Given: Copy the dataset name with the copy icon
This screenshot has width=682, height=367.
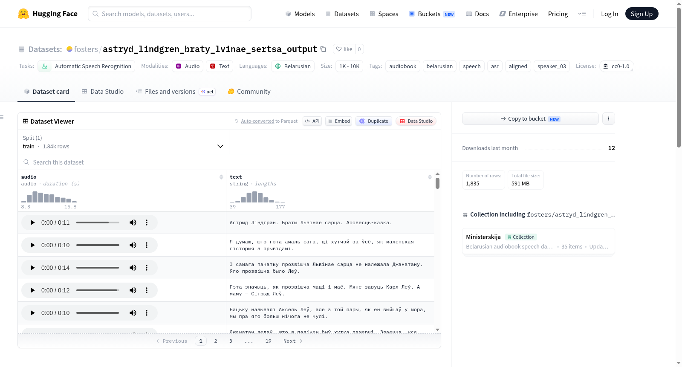Looking at the screenshot, I should coord(323,49).
